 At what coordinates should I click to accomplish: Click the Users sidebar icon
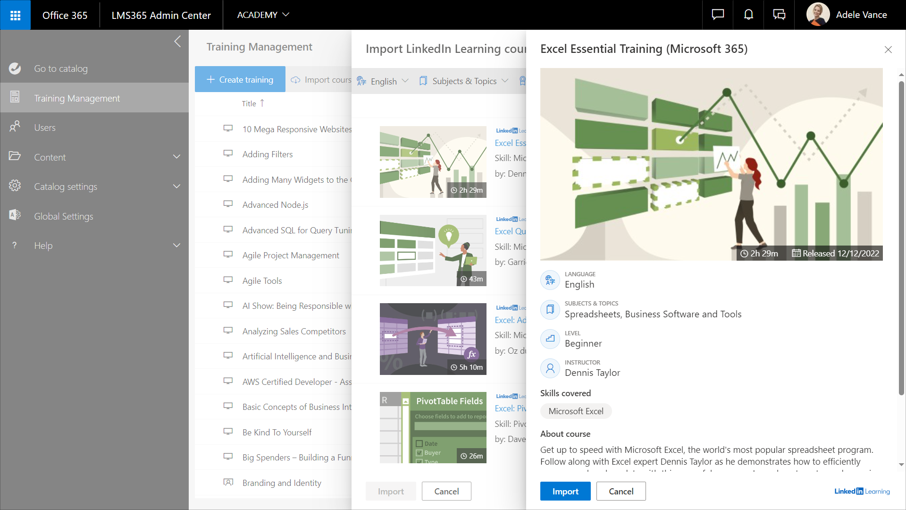(x=15, y=127)
